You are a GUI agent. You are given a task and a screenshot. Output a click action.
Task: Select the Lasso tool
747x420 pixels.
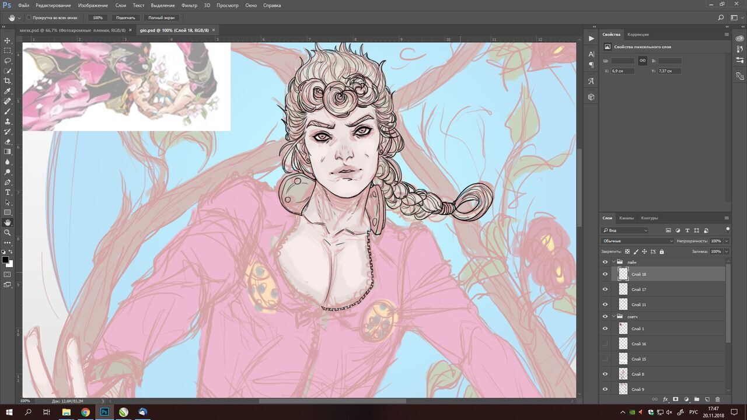(x=8, y=61)
